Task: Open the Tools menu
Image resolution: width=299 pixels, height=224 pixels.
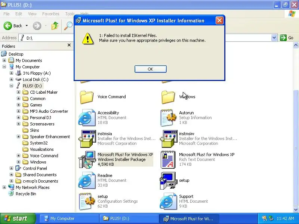Action: [70, 14]
